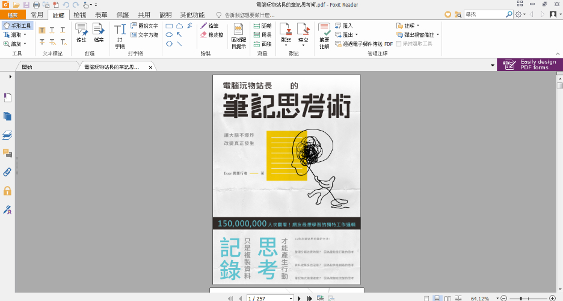Open the Layers side panel
The image size is (563, 301).
tap(8, 135)
